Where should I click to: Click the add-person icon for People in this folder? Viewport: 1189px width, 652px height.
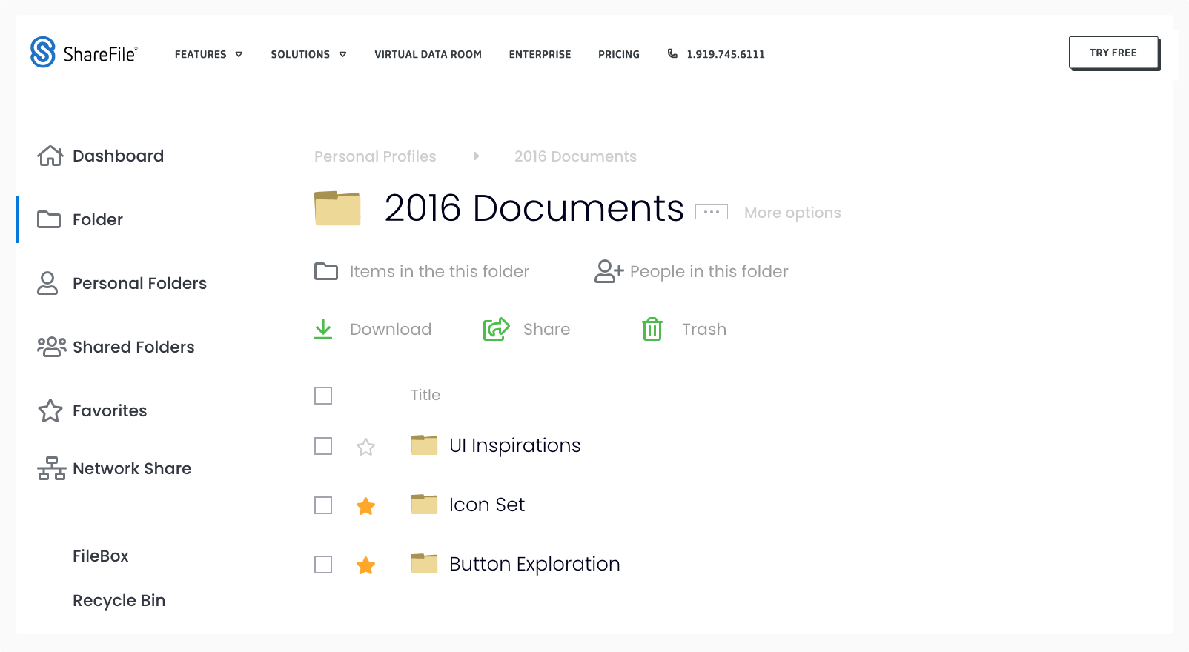click(609, 271)
